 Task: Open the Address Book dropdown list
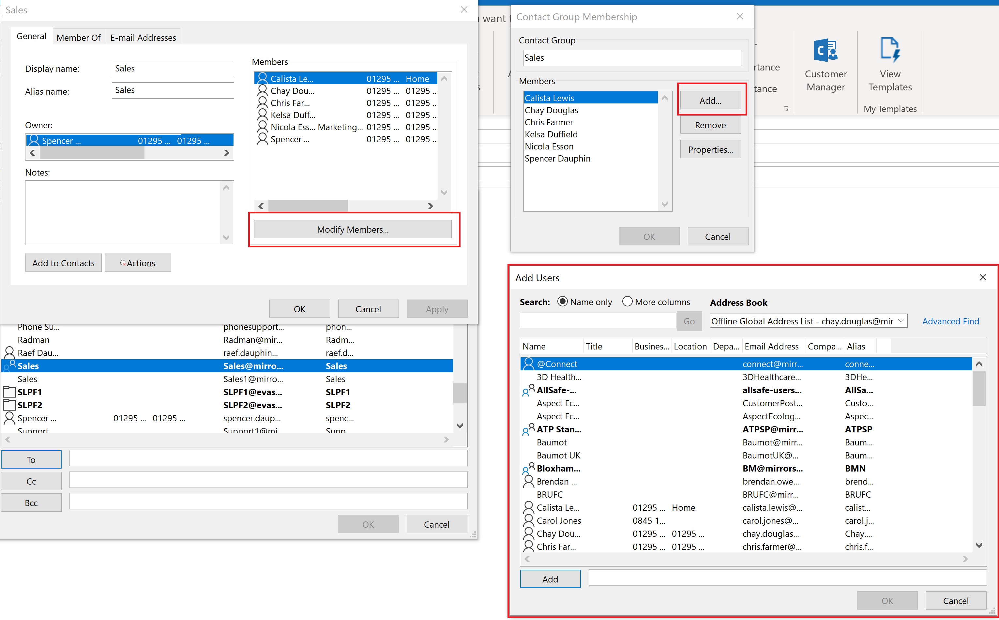click(900, 321)
